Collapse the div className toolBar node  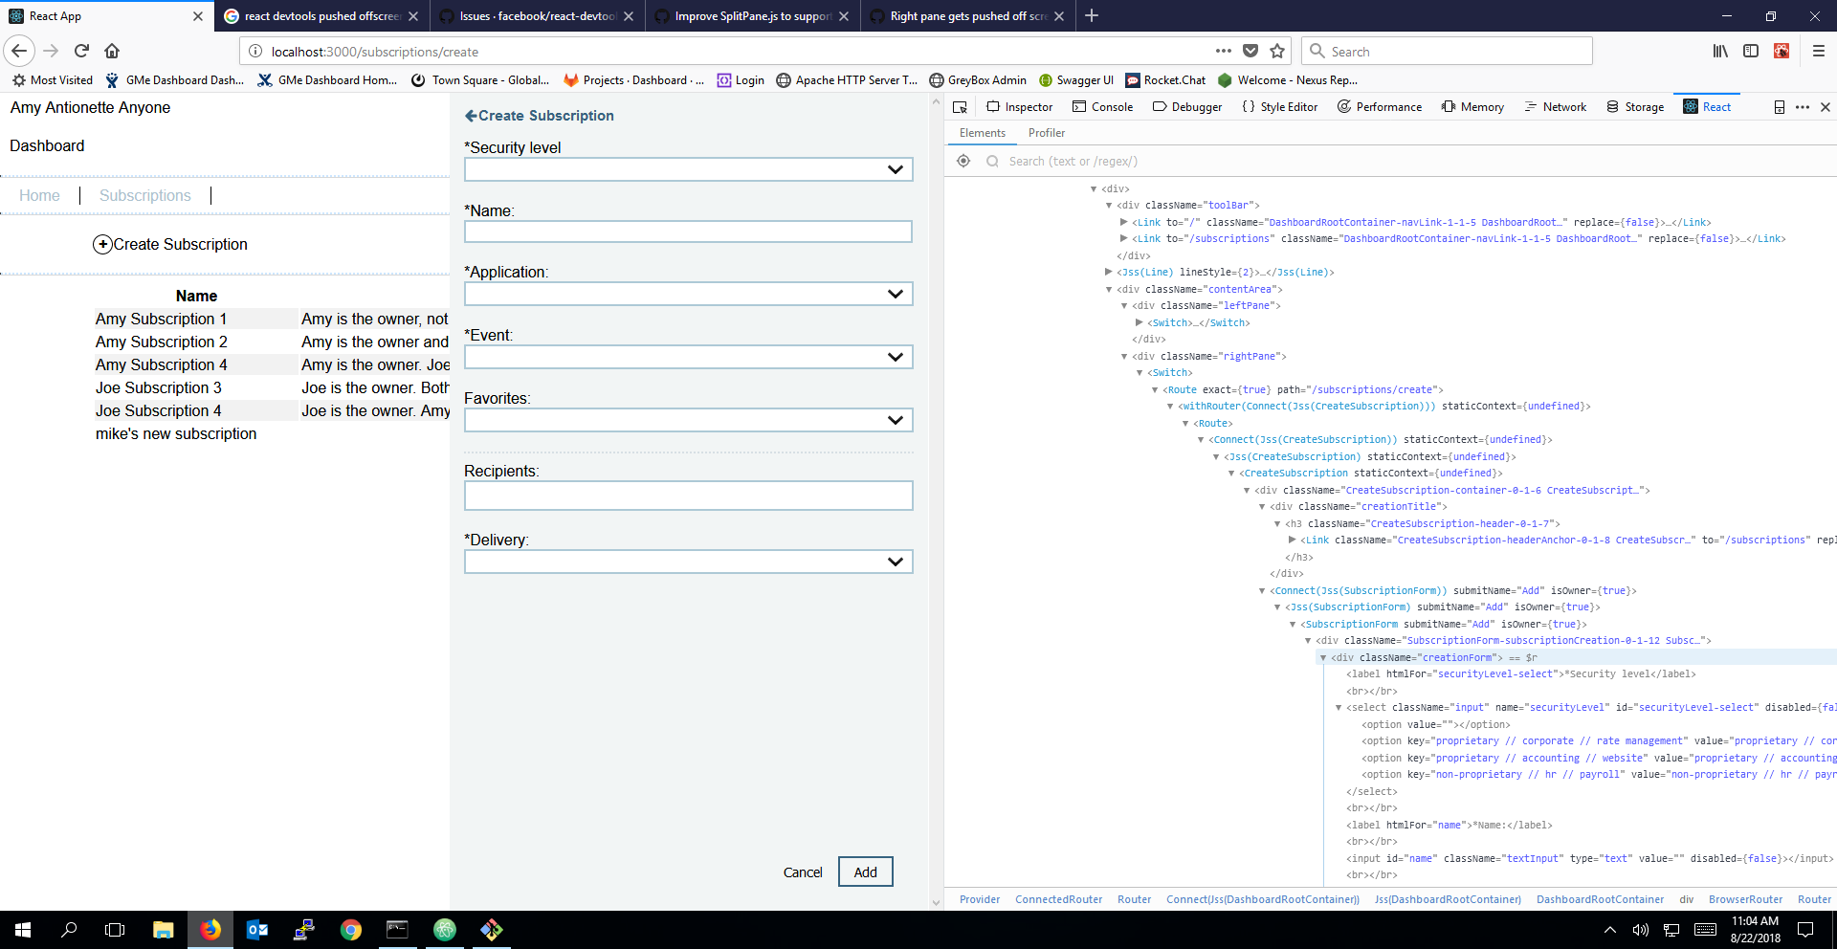pyautogui.click(x=1109, y=206)
